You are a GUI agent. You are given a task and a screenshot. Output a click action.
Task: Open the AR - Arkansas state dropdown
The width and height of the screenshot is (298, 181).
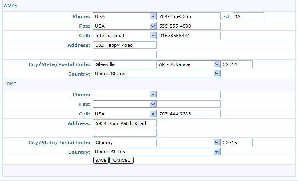point(188,64)
